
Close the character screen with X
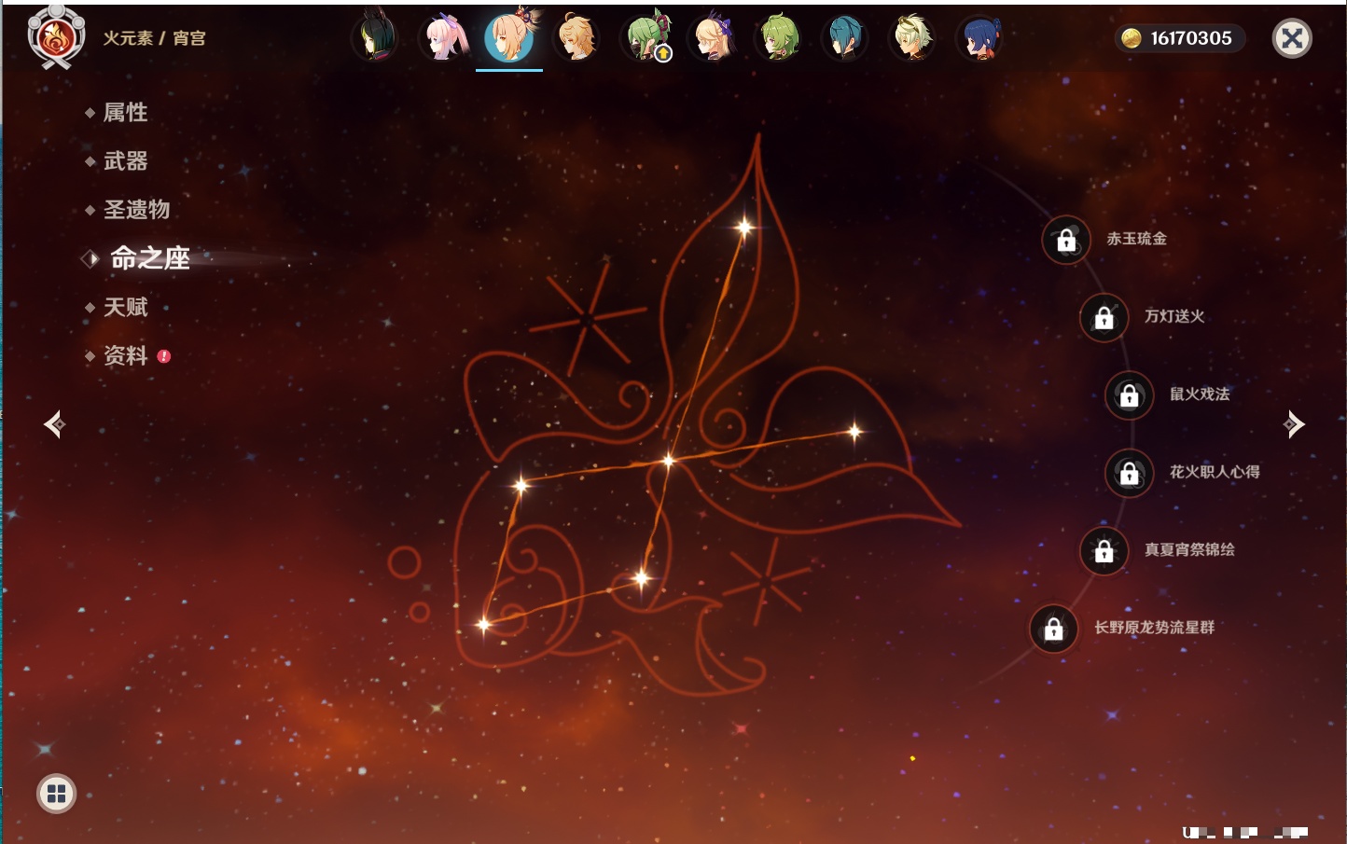tap(1292, 38)
